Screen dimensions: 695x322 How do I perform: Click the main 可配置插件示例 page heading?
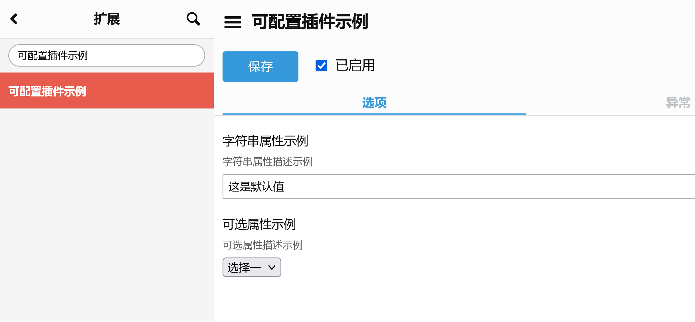tap(310, 22)
